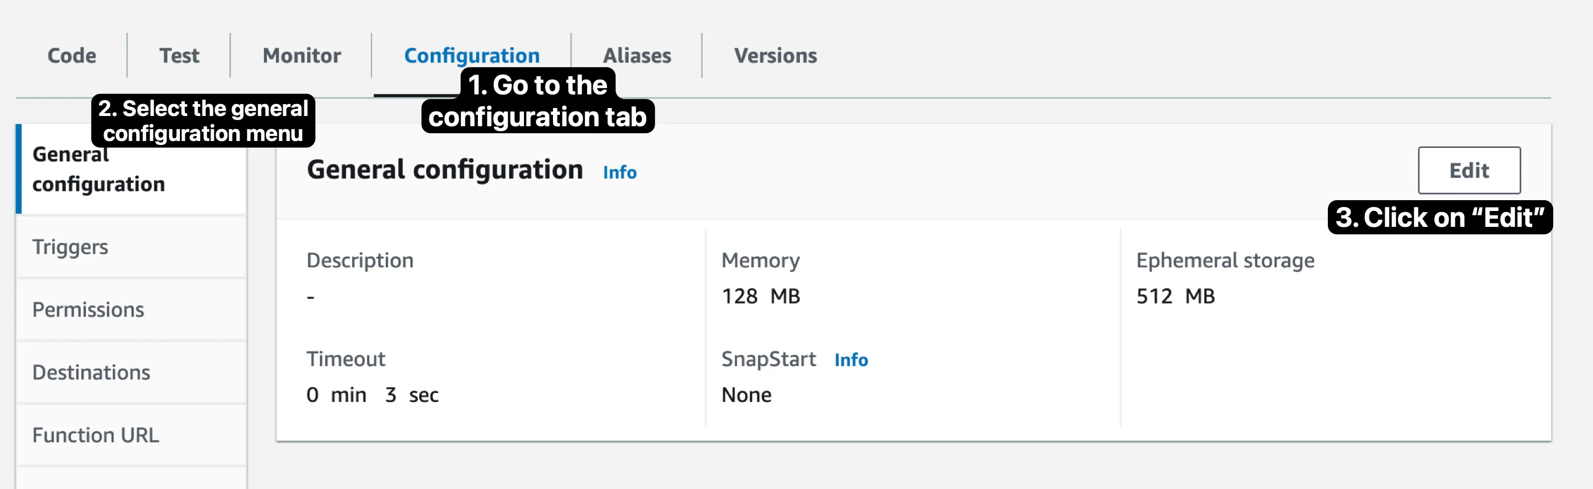1593x489 pixels.
Task: Switch to the Versions tab
Action: coord(775,56)
